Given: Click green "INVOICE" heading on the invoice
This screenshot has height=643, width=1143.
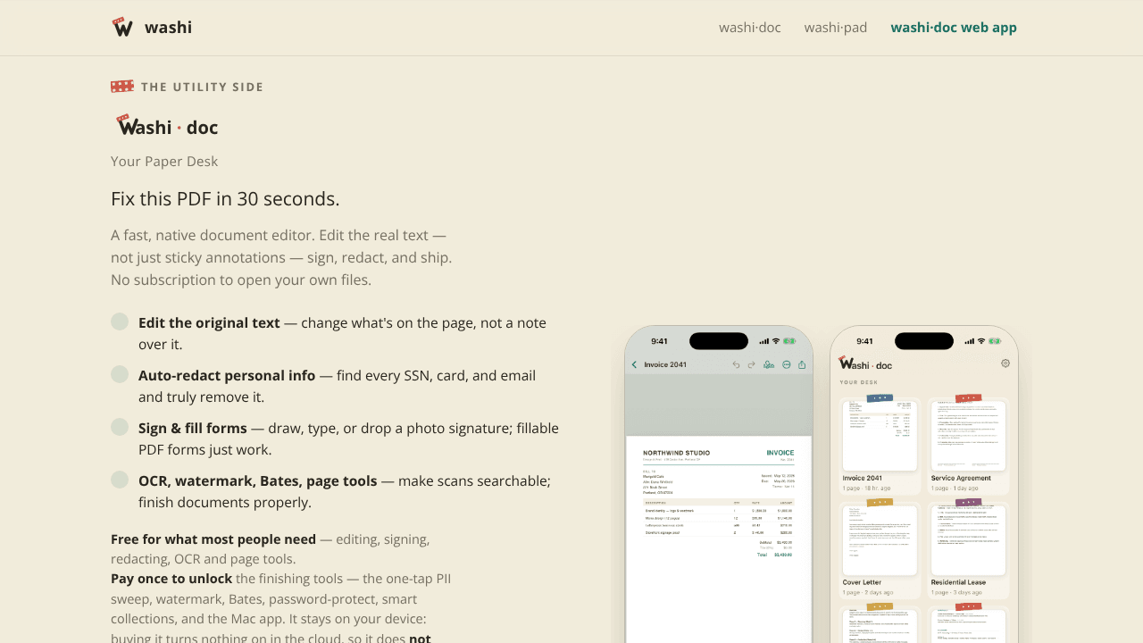Looking at the screenshot, I should tap(780, 453).
